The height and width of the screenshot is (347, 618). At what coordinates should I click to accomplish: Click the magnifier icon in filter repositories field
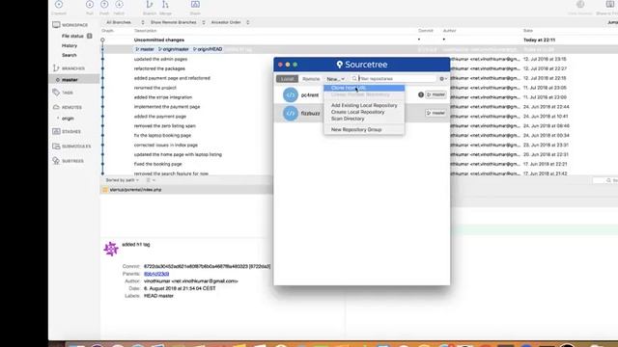[354, 79]
